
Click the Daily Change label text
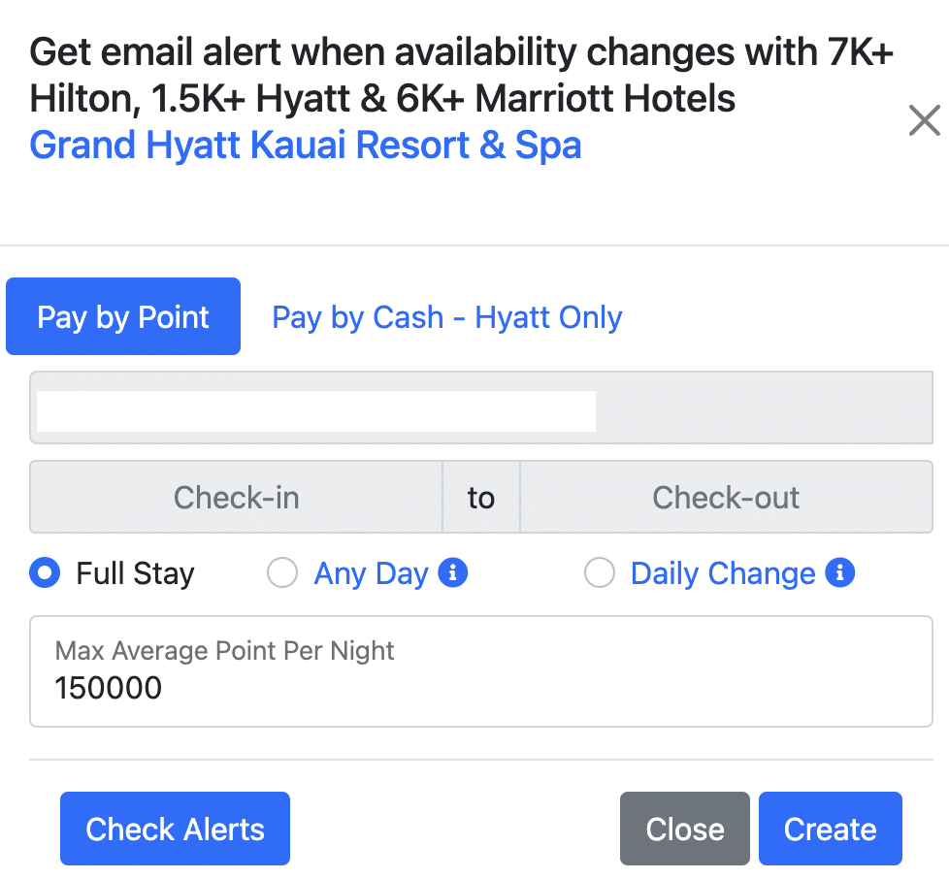coord(723,573)
